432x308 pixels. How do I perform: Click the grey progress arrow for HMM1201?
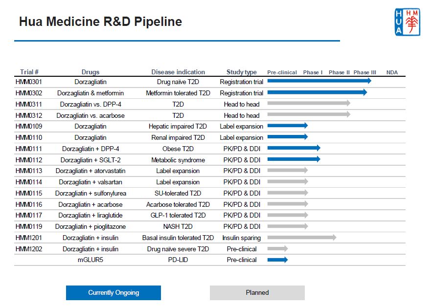tap(302, 237)
